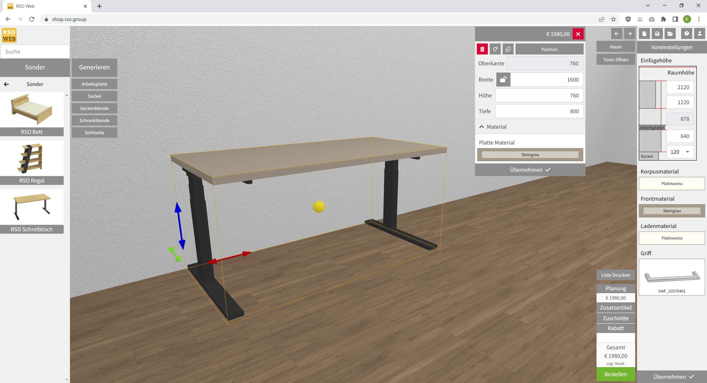
Task: Click the undo back-arrow icon in toolbar
Action: click(617, 34)
